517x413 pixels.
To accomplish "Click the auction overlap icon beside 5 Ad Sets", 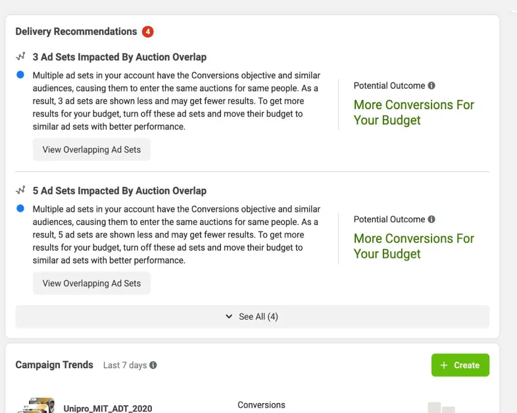I will click(x=20, y=191).
